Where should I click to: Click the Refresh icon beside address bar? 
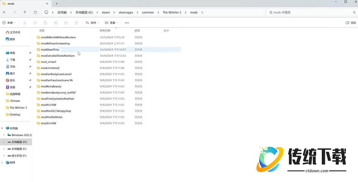35,12
